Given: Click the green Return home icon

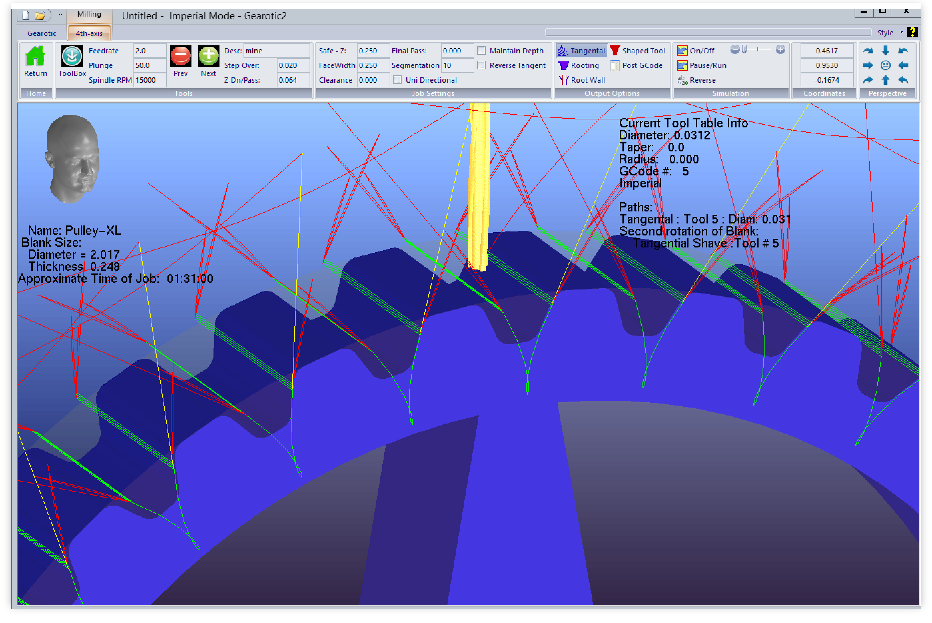Looking at the screenshot, I should click(35, 56).
